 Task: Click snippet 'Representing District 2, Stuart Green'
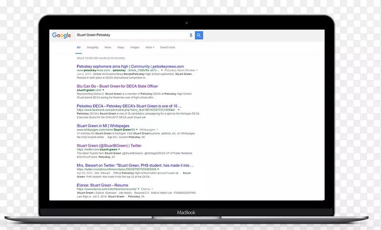coord(99,94)
